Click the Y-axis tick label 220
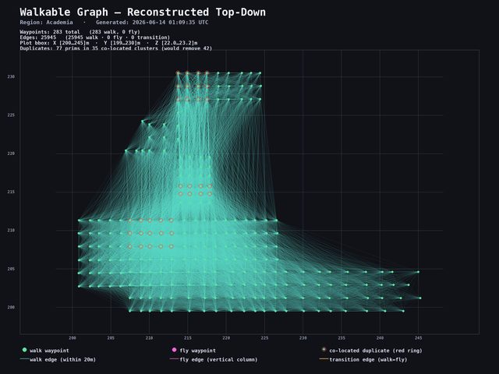The image size is (499, 374). pos(11,153)
